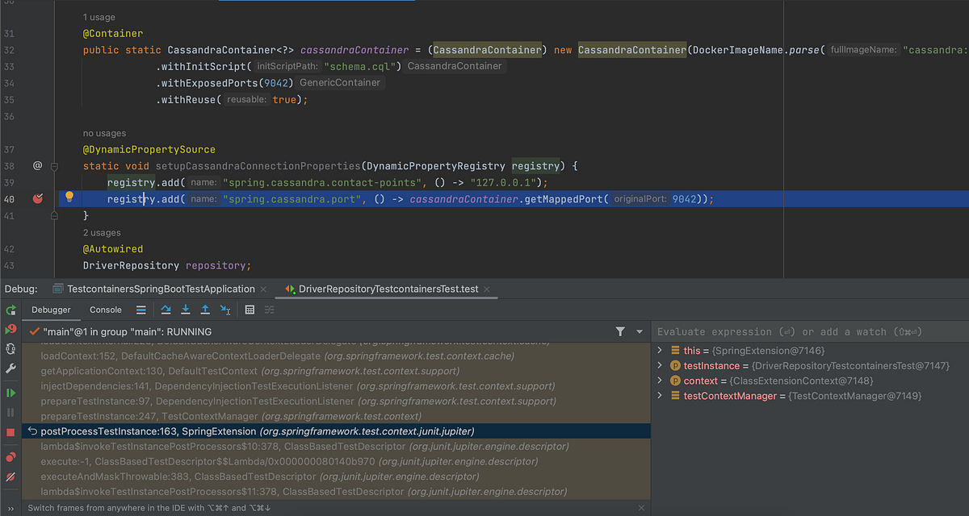Dismiss the switch frames hint message

click(641, 507)
